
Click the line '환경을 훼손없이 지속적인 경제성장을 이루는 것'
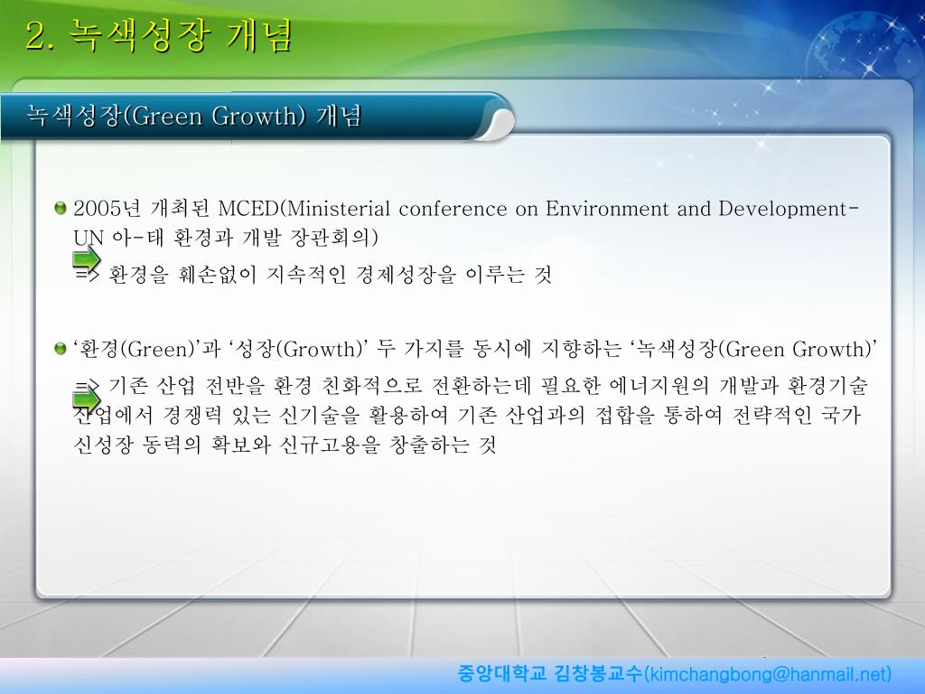331,275
